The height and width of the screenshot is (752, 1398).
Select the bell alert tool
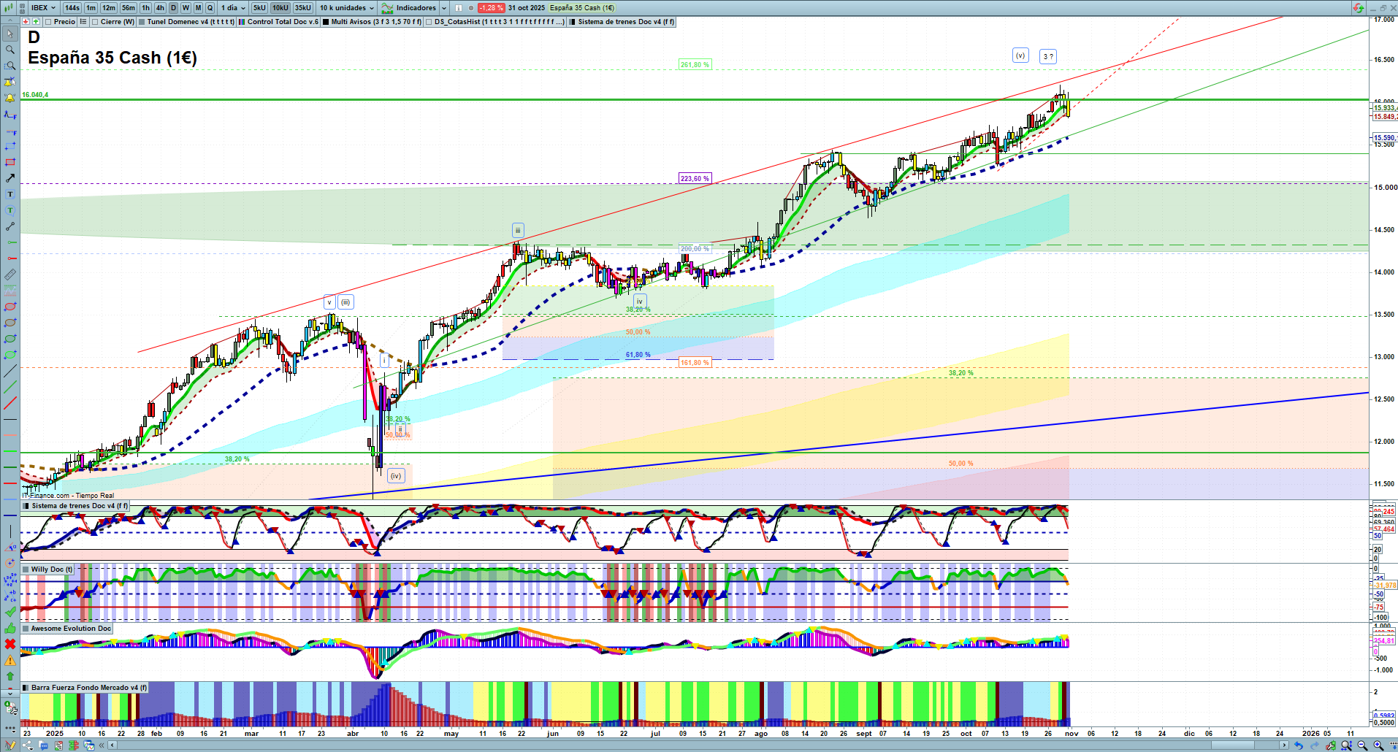click(x=10, y=98)
